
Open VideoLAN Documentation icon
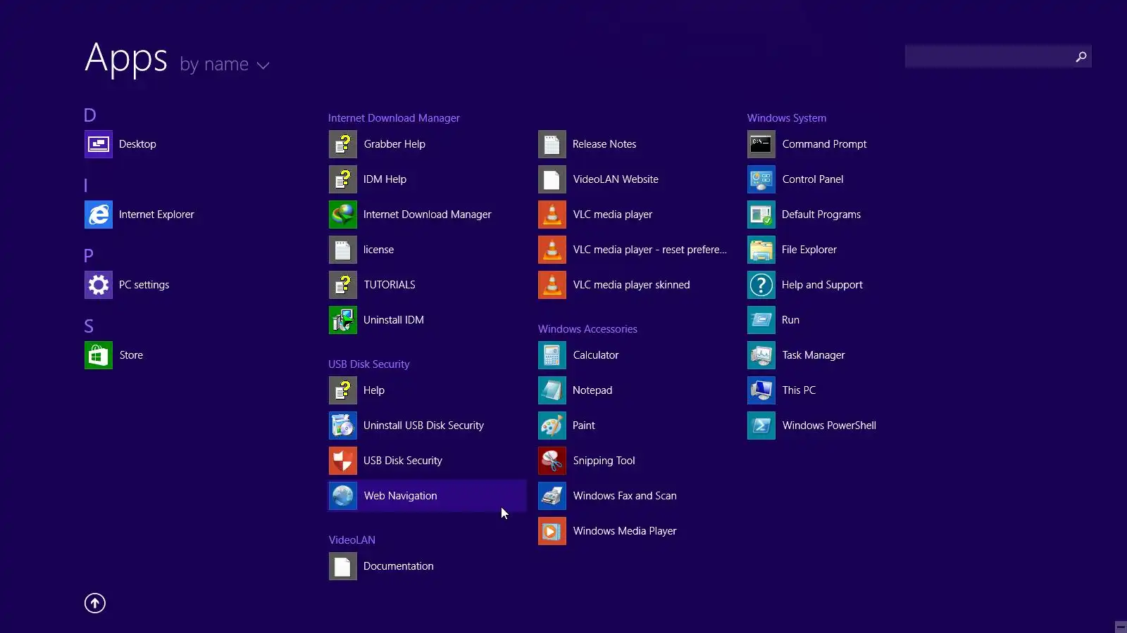(x=343, y=566)
